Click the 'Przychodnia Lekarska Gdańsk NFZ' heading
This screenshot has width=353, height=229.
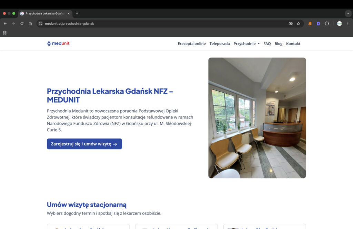[x=110, y=95]
